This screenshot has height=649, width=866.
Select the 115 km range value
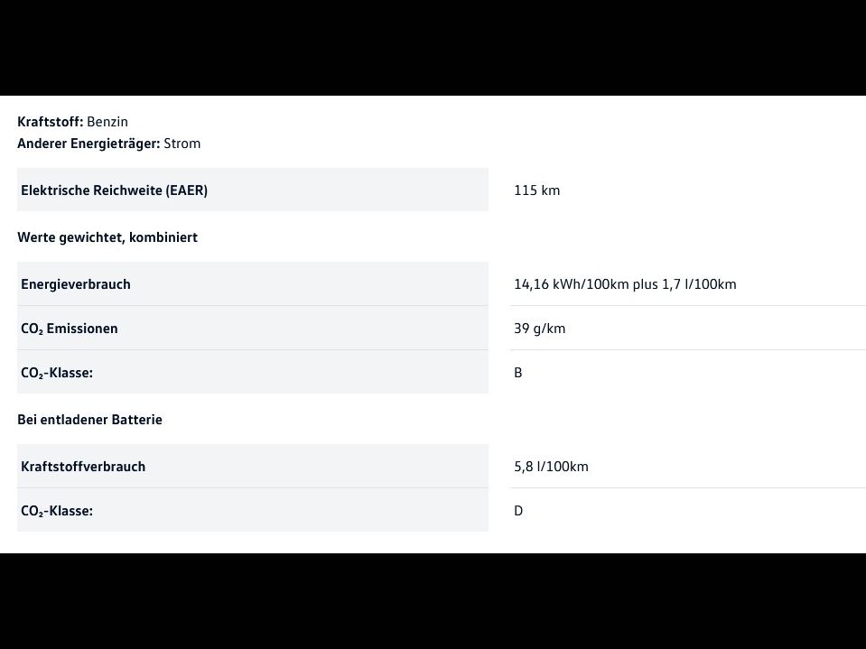point(536,190)
